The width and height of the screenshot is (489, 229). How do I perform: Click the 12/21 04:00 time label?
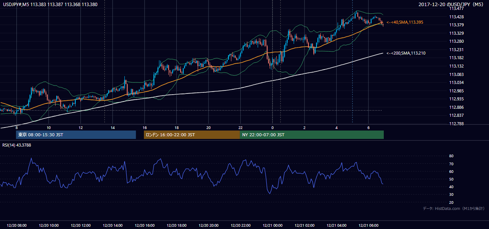click(336, 226)
